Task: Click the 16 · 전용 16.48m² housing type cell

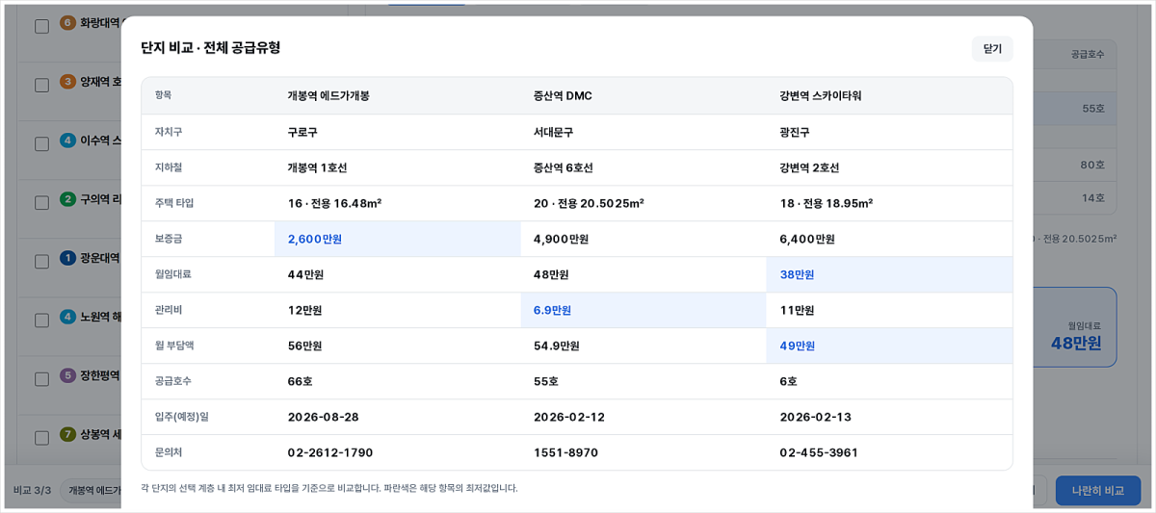Action: point(334,203)
